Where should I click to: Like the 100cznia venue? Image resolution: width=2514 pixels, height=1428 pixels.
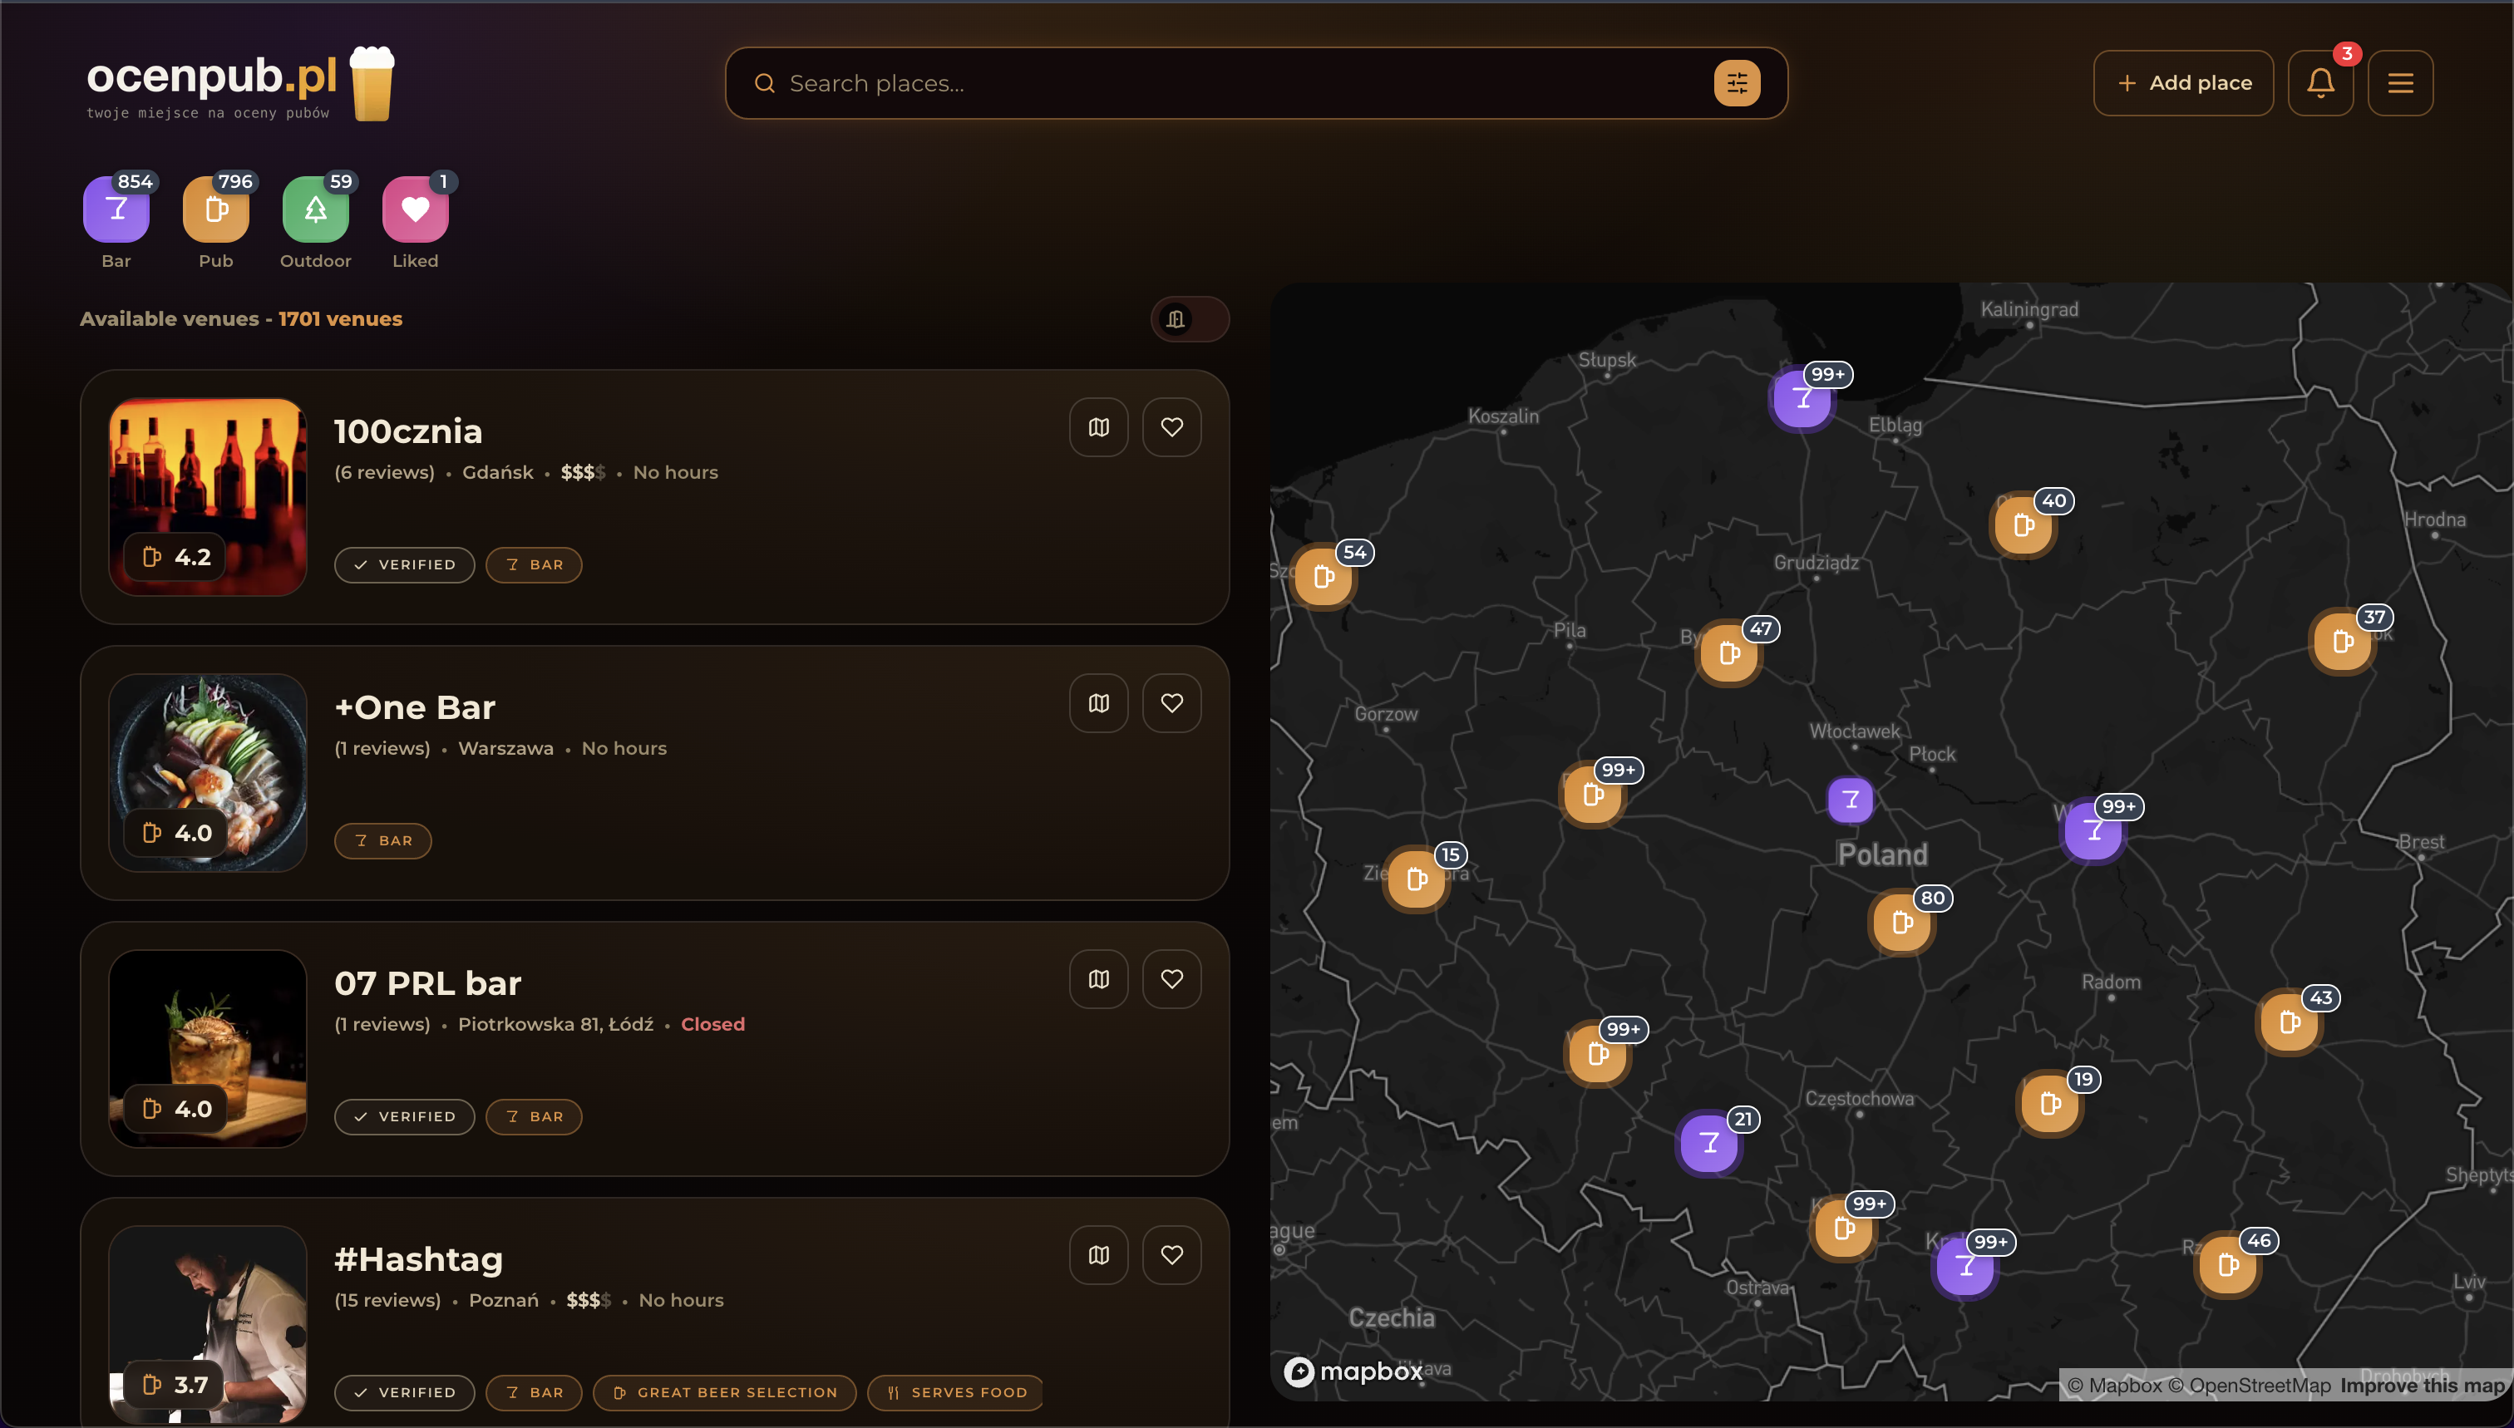[x=1171, y=426]
